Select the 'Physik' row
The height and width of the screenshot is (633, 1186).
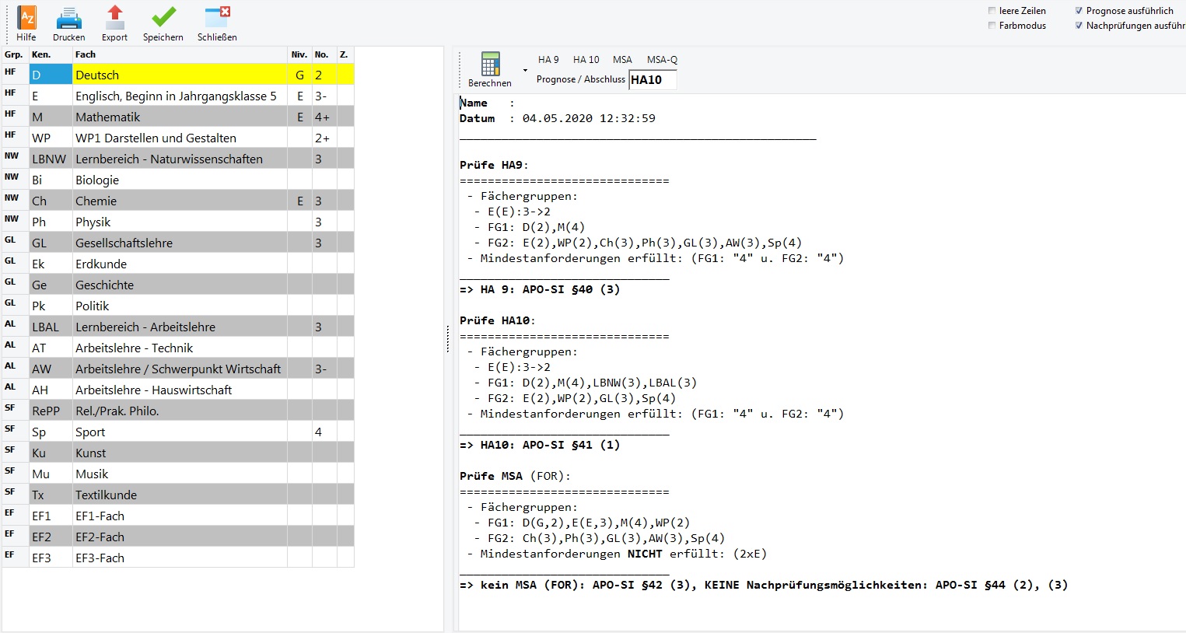pos(178,222)
